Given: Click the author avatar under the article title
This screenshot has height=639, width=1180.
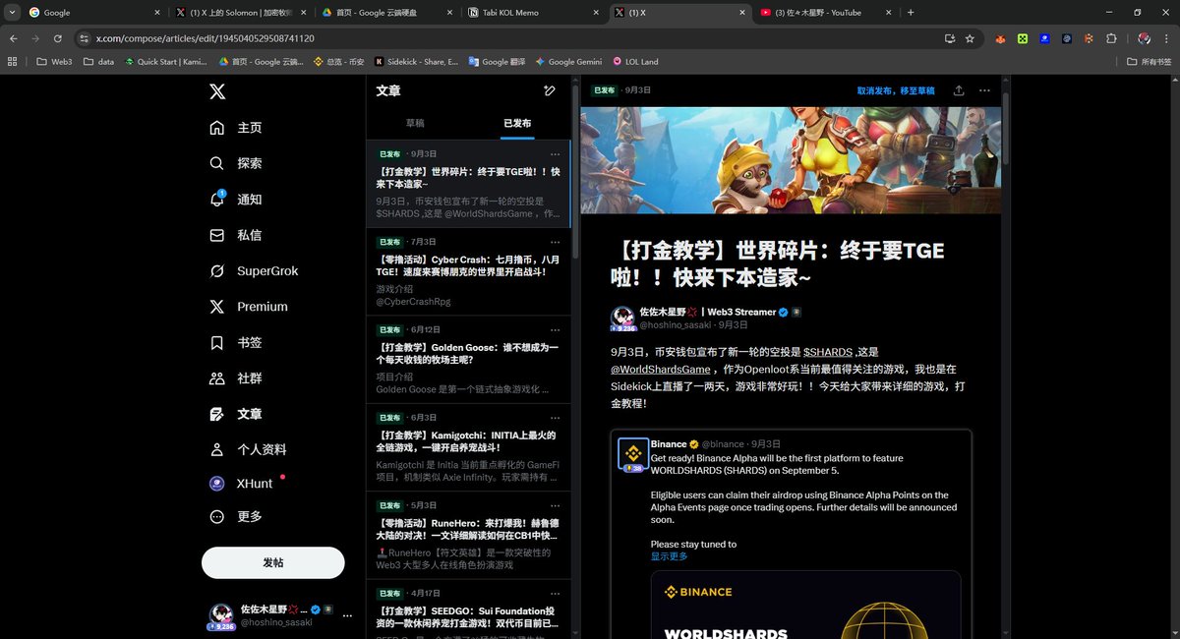Looking at the screenshot, I should click(x=623, y=318).
